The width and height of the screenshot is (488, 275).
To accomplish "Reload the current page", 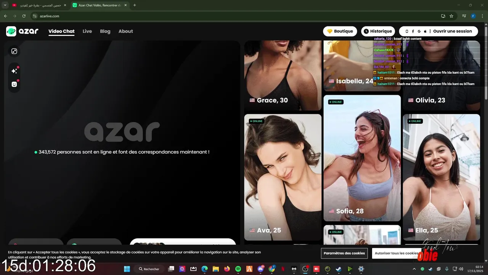I will tap(24, 16).
